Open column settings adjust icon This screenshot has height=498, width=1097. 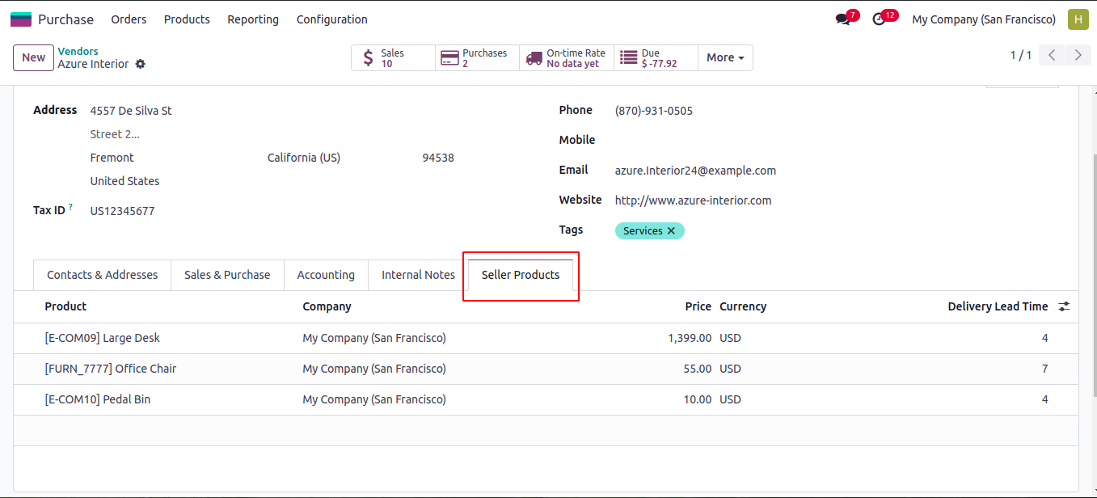[1064, 306]
